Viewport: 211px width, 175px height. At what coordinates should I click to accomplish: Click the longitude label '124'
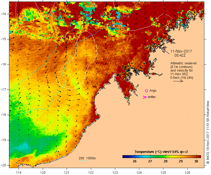click(x=139, y=173)
